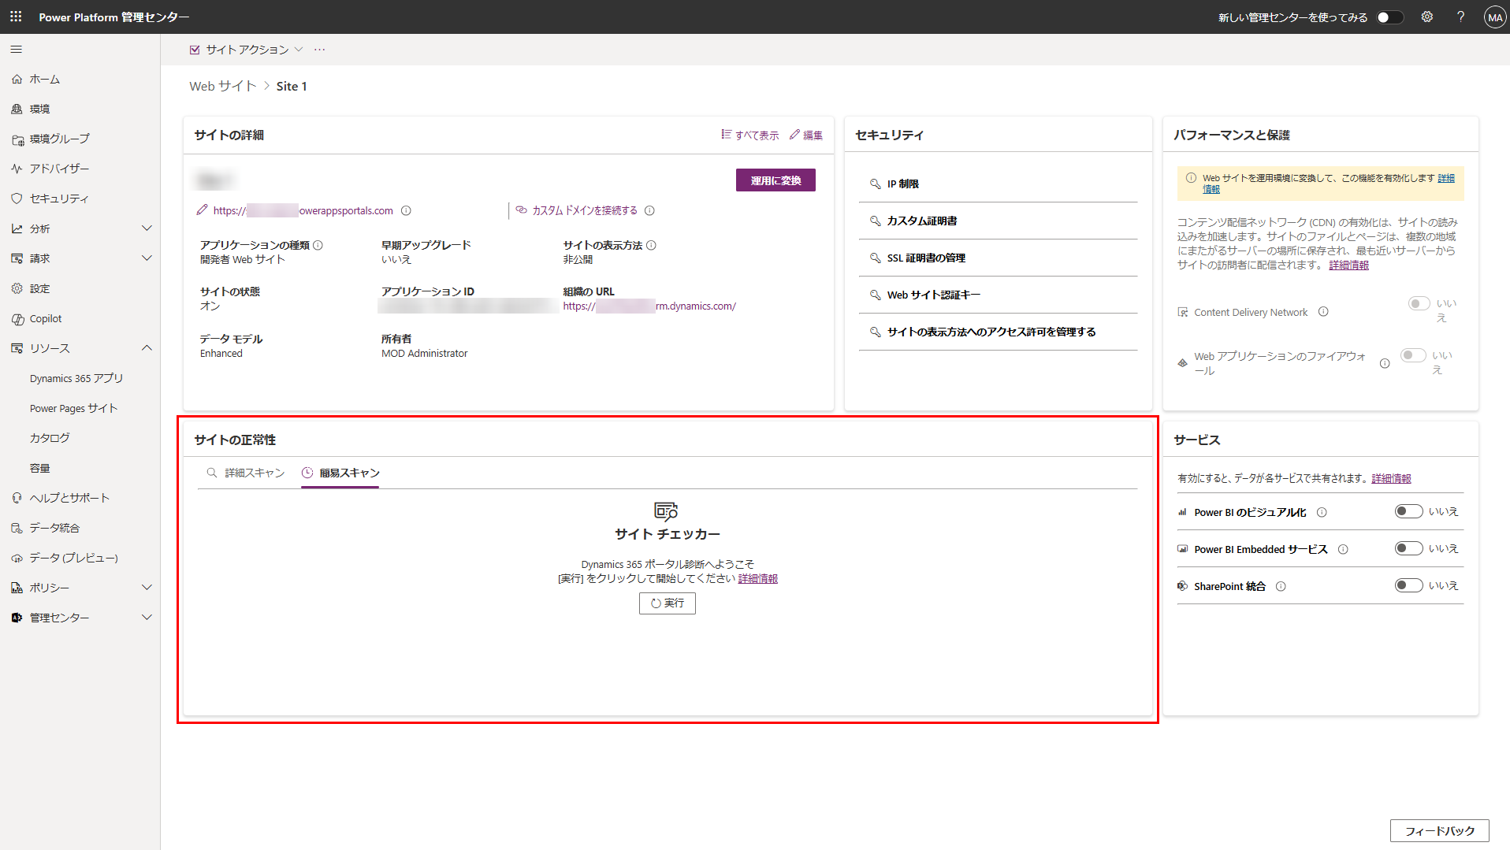Click the データ統合 sidebar icon

coord(17,528)
